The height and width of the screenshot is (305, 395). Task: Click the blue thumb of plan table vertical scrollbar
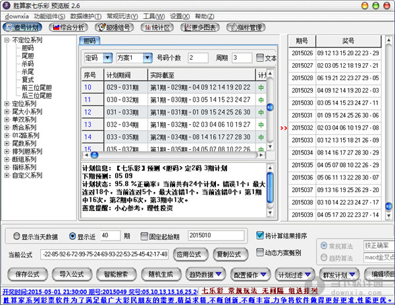[x=270, y=107]
